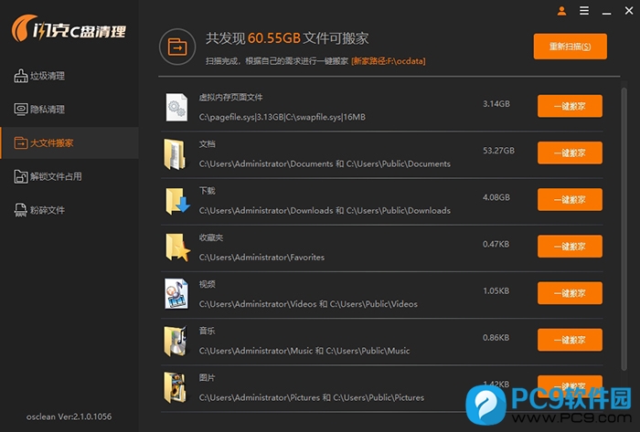This screenshot has height=432, width=640.
Task: Click 一键搬家 for 下载 row
Action: [570, 200]
